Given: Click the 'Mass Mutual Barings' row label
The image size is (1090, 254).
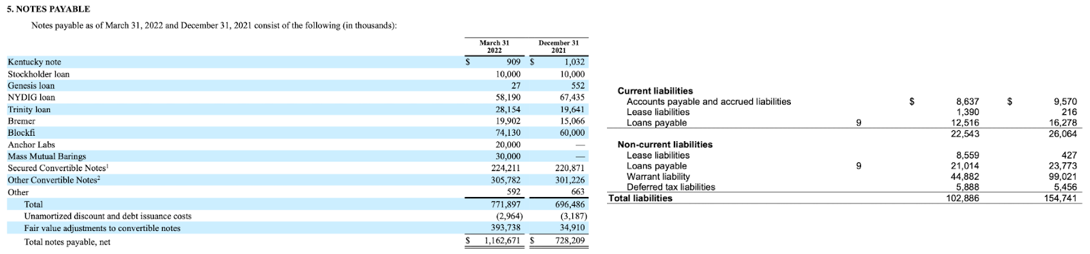Looking at the screenshot, I should (x=47, y=156).
